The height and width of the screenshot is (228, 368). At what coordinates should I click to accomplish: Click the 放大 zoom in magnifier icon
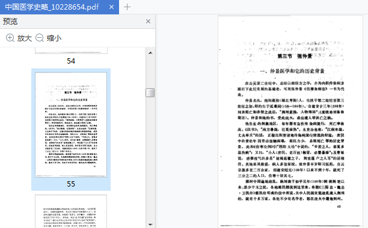pyautogui.click(x=10, y=38)
